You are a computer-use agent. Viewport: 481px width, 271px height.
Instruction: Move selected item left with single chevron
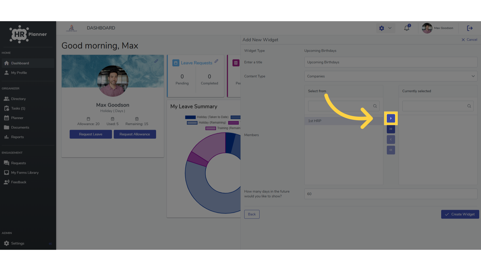[391, 140]
